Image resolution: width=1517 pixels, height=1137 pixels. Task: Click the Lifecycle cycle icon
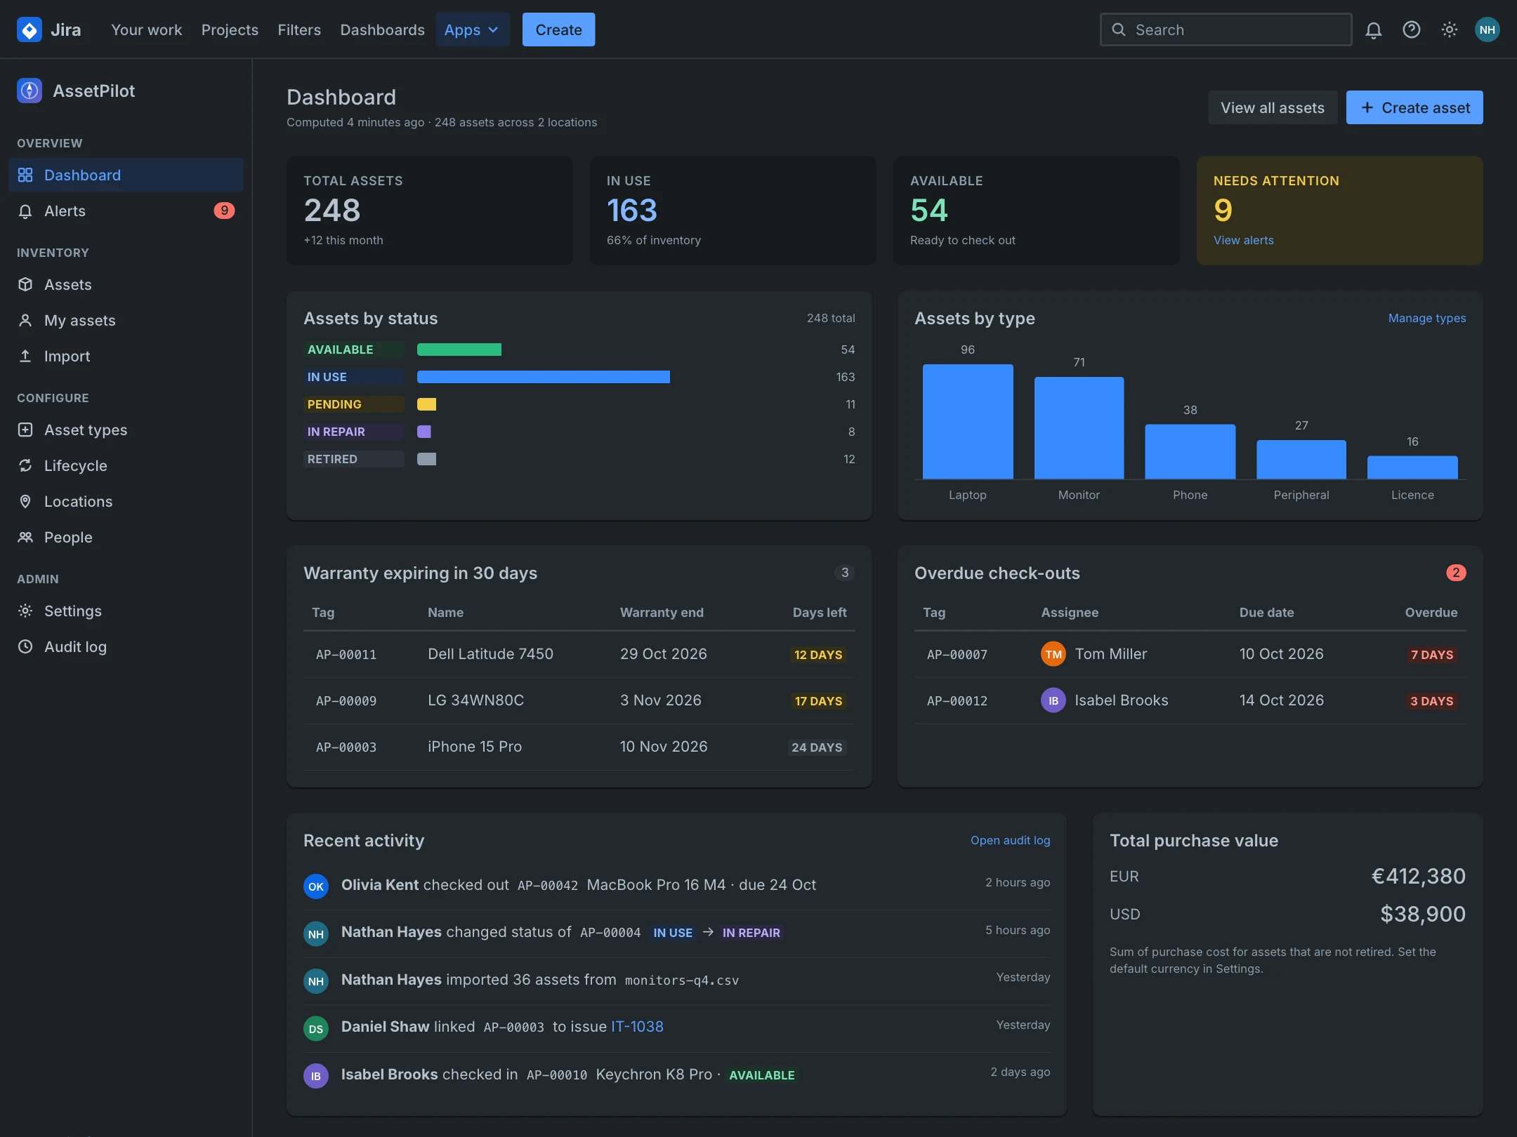click(x=25, y=465)
